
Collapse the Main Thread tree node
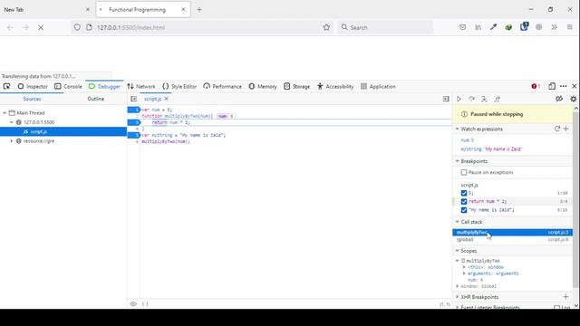pyautogui.click(x=5, y=112)
